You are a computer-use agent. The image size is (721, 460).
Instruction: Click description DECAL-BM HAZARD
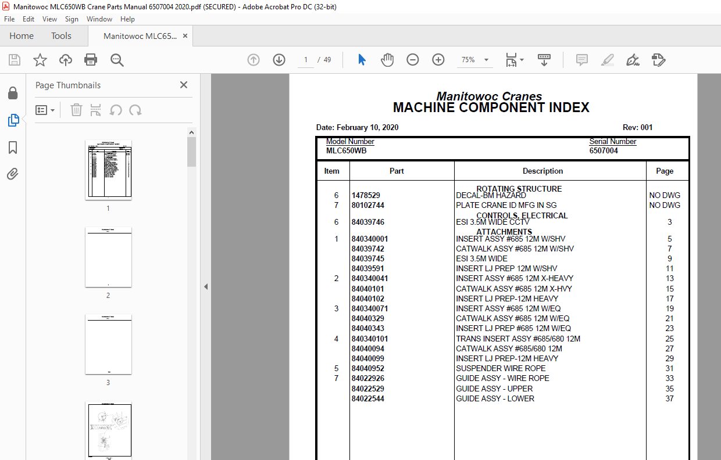click(x=491, y=196)
